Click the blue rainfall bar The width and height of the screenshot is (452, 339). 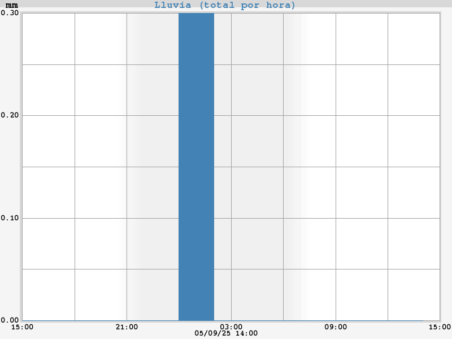coord(196,167)
